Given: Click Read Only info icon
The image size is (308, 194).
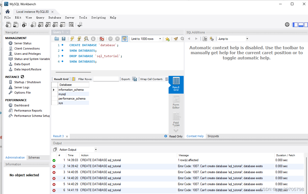Looking at the screenshot, I should tap(166, 136).
